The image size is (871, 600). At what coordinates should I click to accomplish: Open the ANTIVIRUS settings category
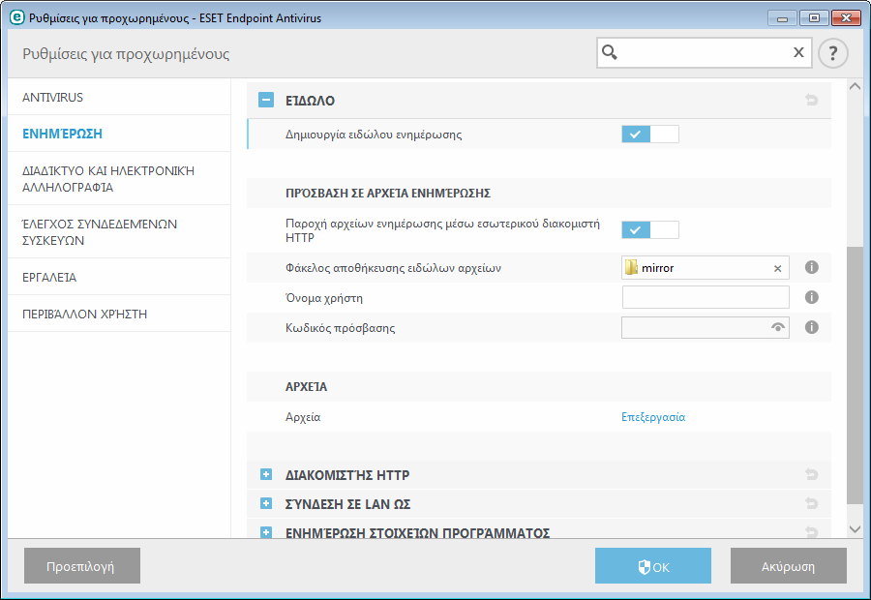119,97
